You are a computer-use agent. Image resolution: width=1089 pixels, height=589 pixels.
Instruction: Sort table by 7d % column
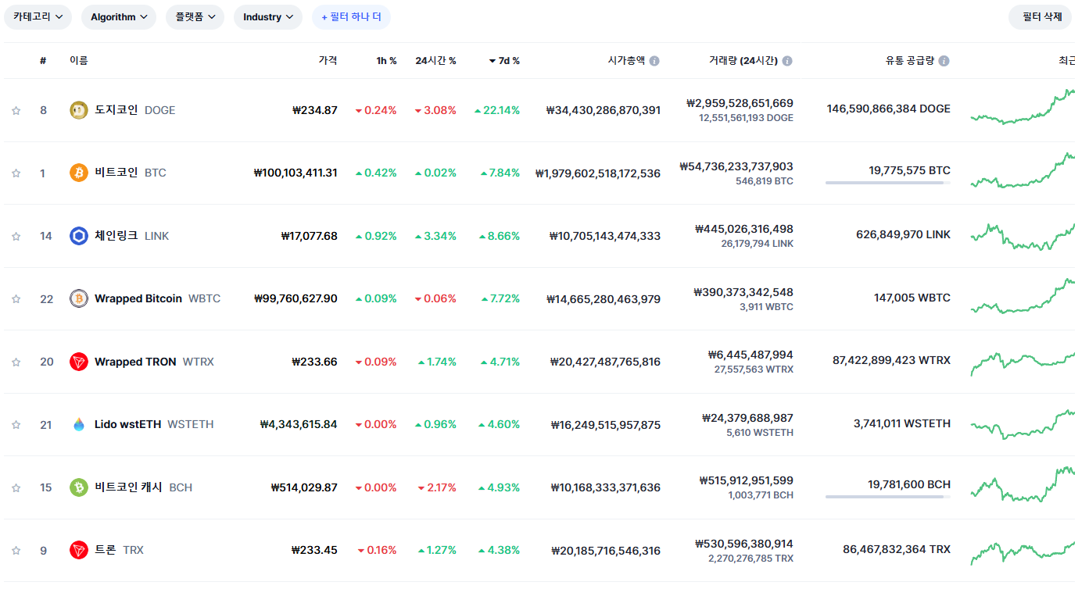(x=504, y=60)
